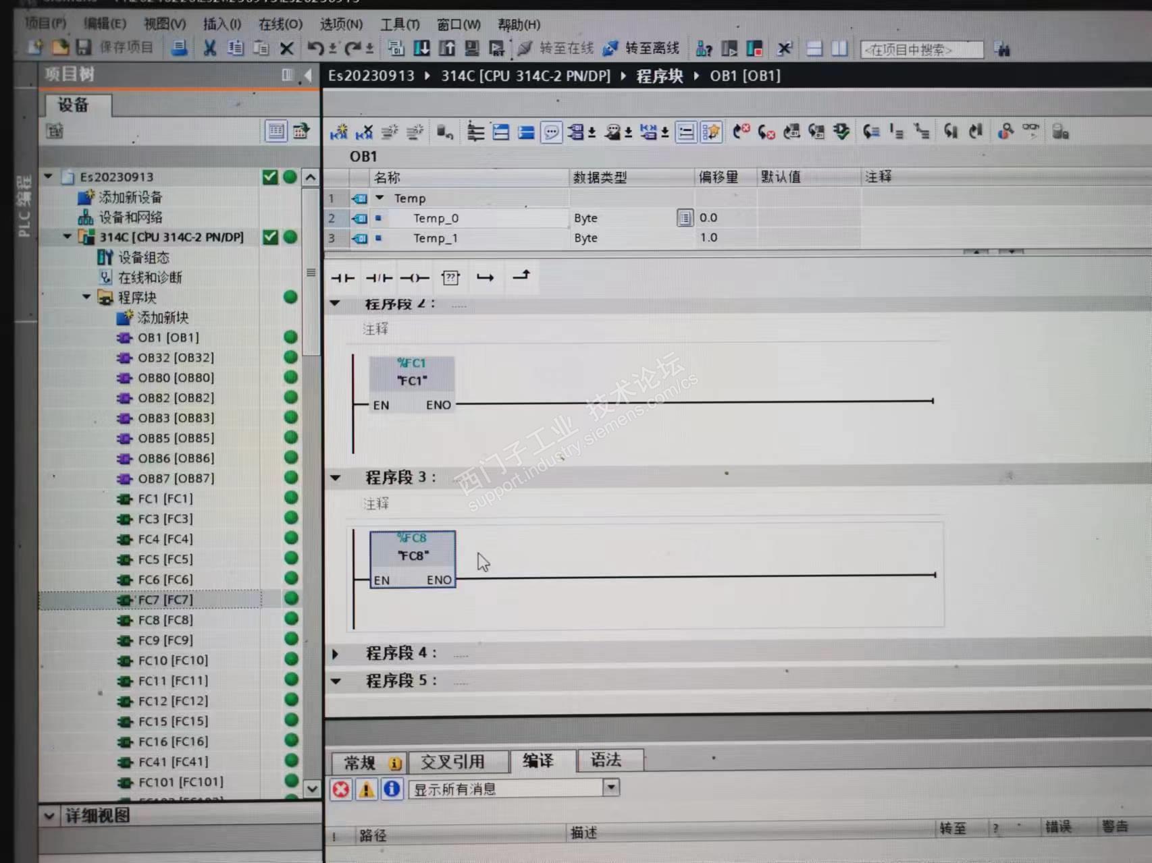This screenshot has width=1152, height=863.
Task: Click the paste icon
Action: [x=261, y=48]
